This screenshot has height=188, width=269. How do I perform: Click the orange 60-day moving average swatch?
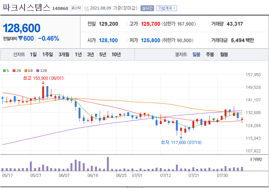coord(26,70)
